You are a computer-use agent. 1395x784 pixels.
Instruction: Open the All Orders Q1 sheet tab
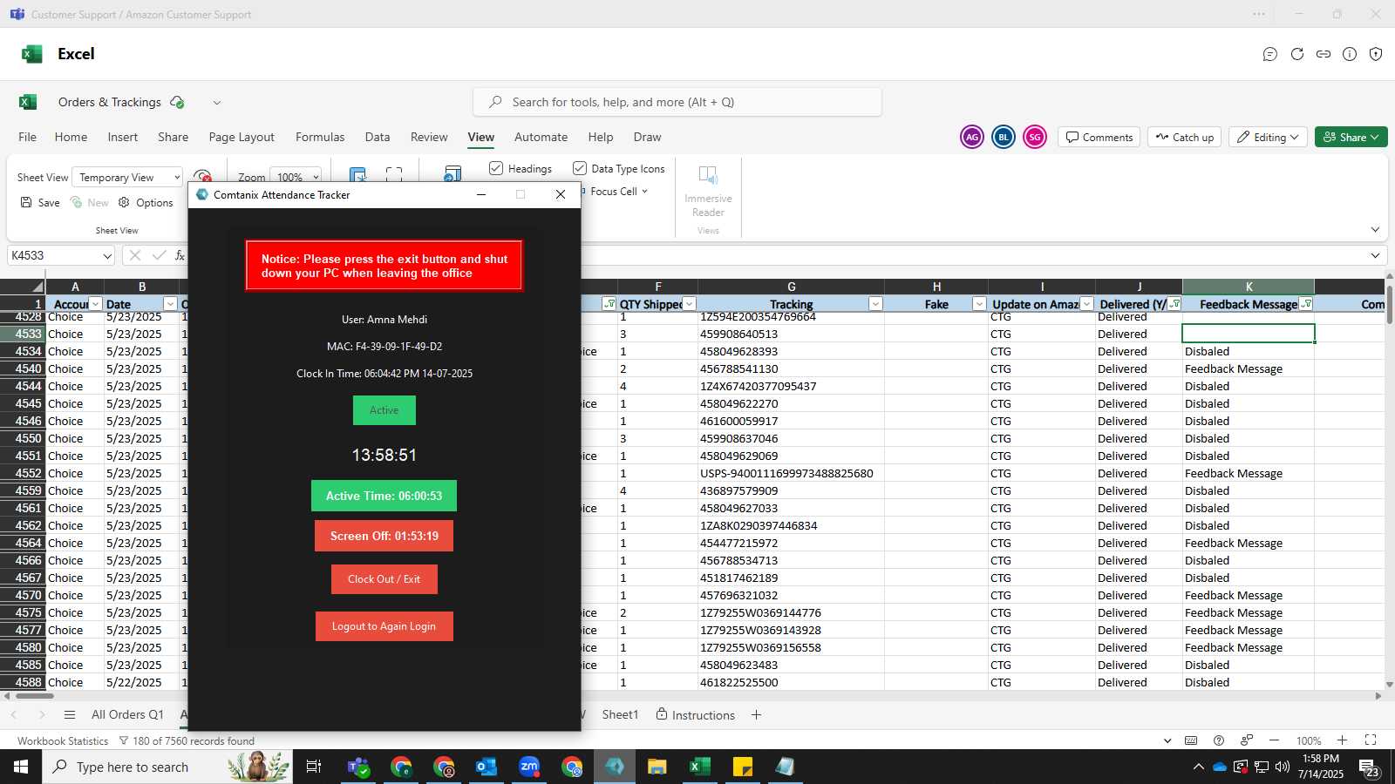pos(127,715)
